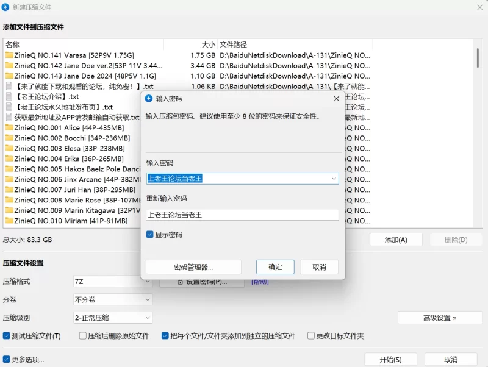488x367 pixels.
Task: Open the 压缩格式 7Z dropdown
Action: click(x=113, y=282)
